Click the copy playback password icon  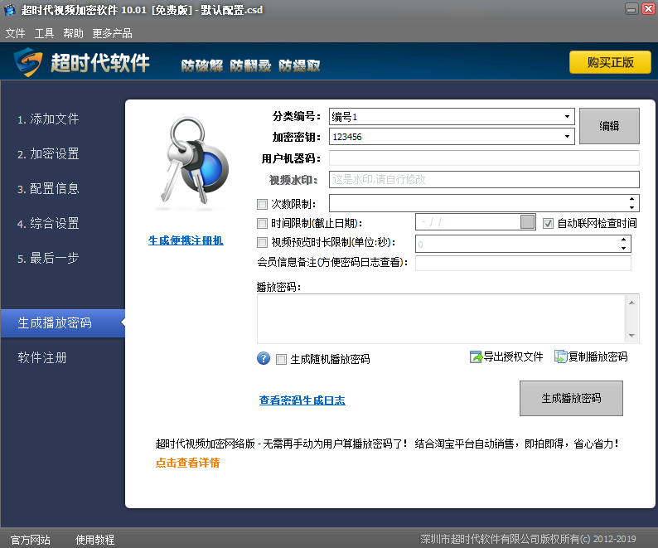tap(561, 357)
